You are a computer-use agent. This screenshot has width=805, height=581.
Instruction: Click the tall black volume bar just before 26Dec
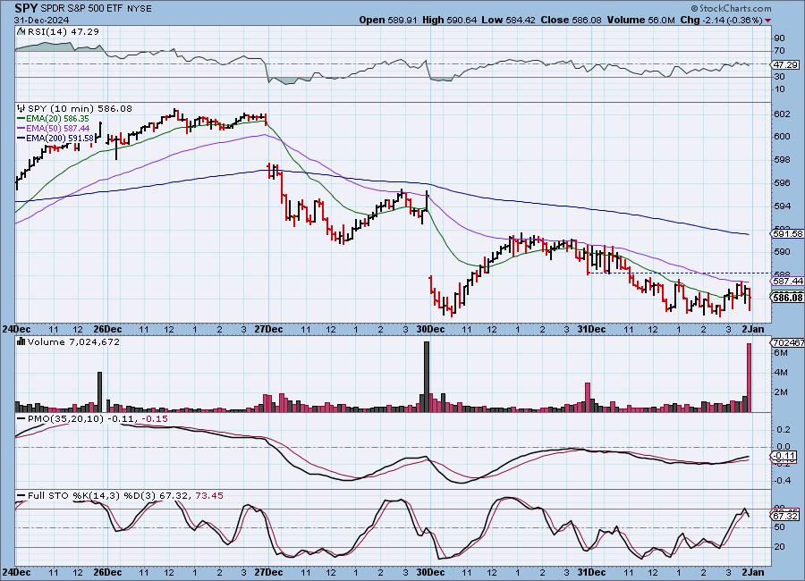tap(99, 392)
